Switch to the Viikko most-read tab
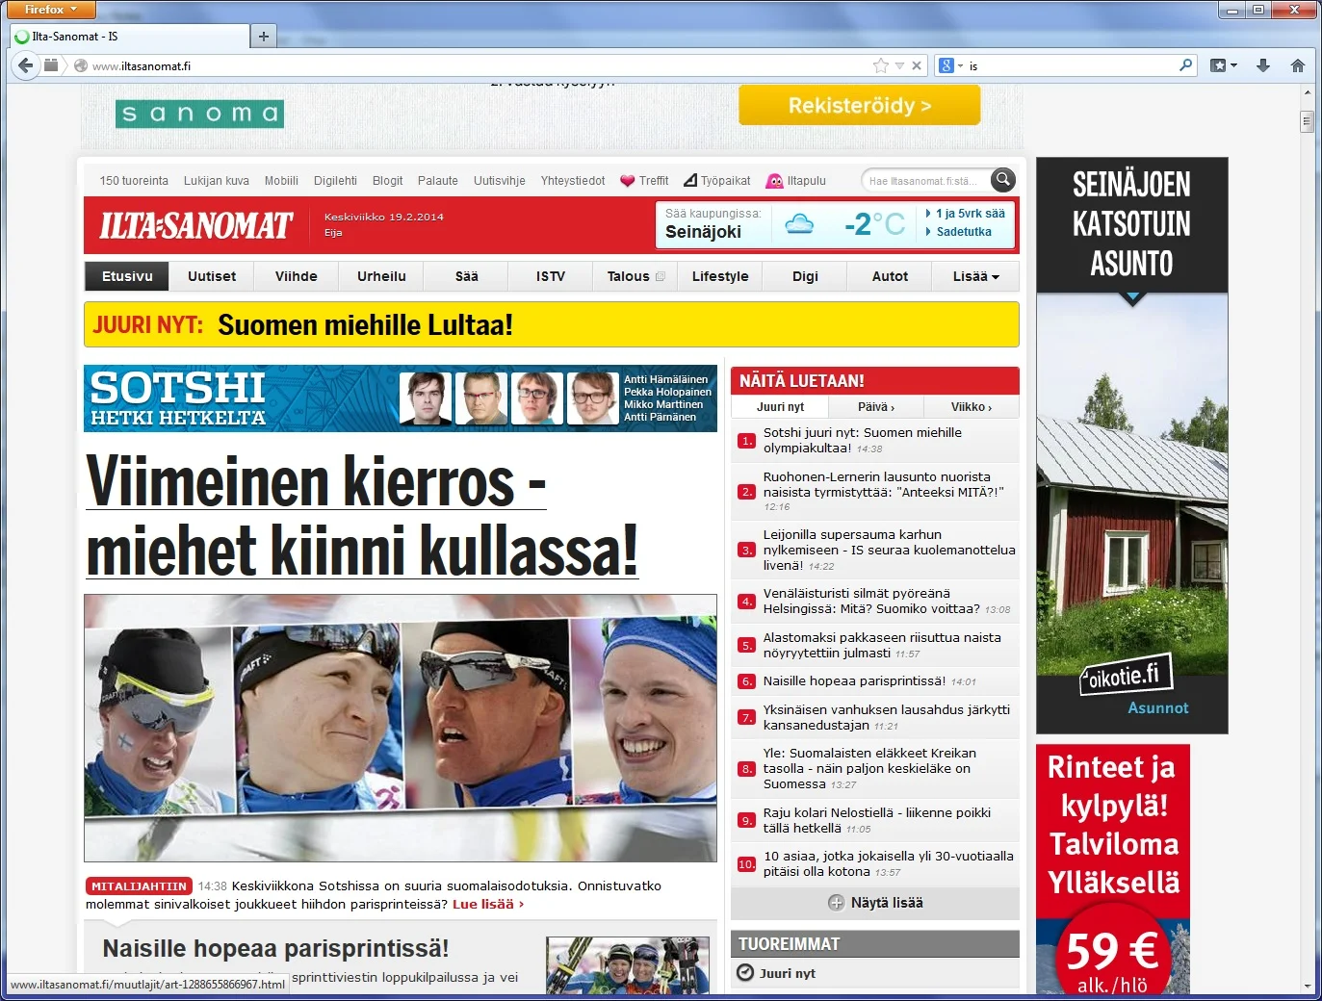Image resolution: width=1322 pixels, height=1001 pixels. pos(971,407)
